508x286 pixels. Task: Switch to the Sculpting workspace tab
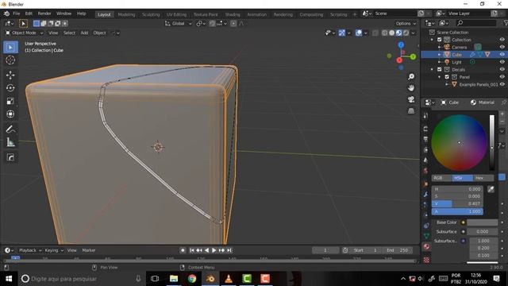[x=151, y=14]
